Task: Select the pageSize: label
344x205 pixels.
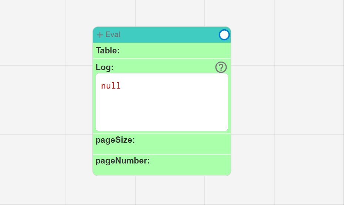Action: coord(115,140)
